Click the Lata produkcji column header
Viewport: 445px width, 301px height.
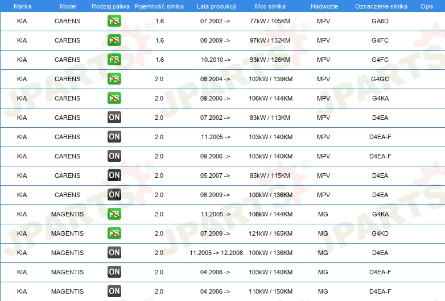coord(216,6)
